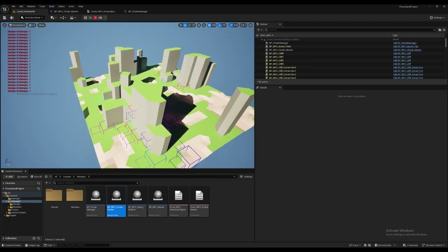Image resolution: width=448 pixels, height=252 pixels.
Task: Advance one frame with the frame skip button
Action: [90, 17]
